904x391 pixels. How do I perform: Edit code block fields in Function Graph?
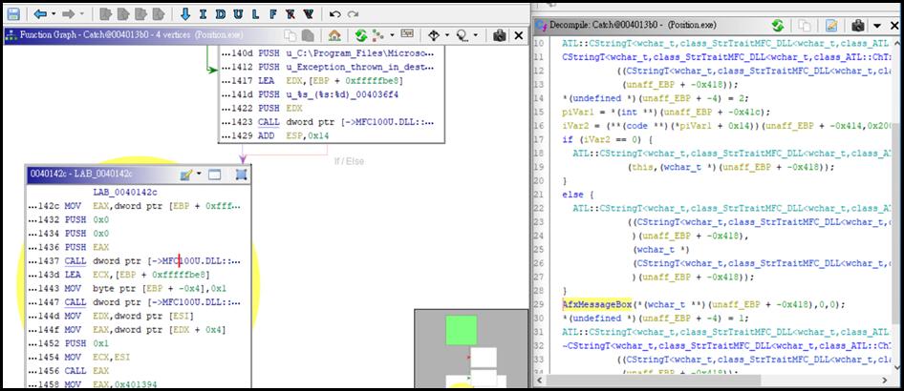coord(407,34)
